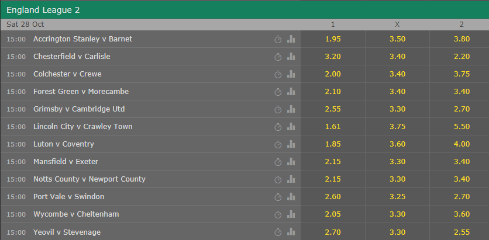Click stopwatch icon for Mansfield v Exeter
The image size is (489, 240).
[278, 162]
